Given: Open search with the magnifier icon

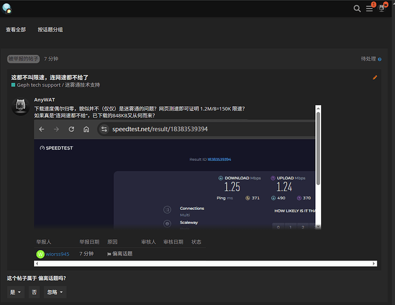Looking at the screenshot, I should pos(357,9).
